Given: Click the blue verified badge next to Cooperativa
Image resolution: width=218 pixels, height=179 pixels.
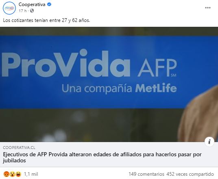Looking at the screenshot, I should [49, 4].
